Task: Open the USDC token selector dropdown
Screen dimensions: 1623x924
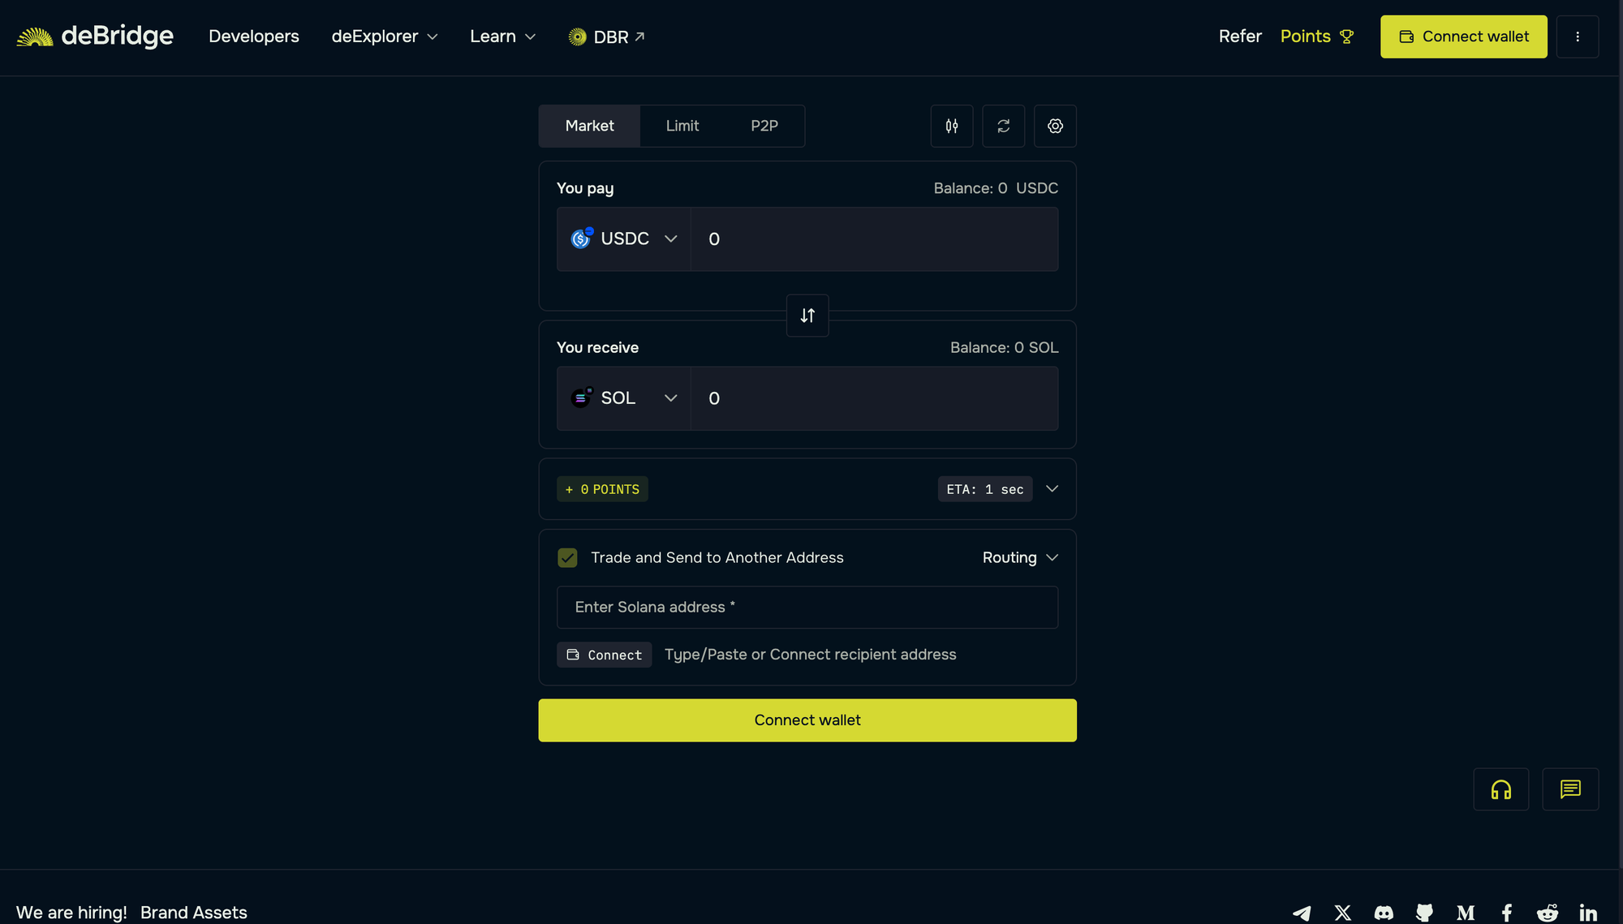Action: pyautogui.click(x=624, y=239)
